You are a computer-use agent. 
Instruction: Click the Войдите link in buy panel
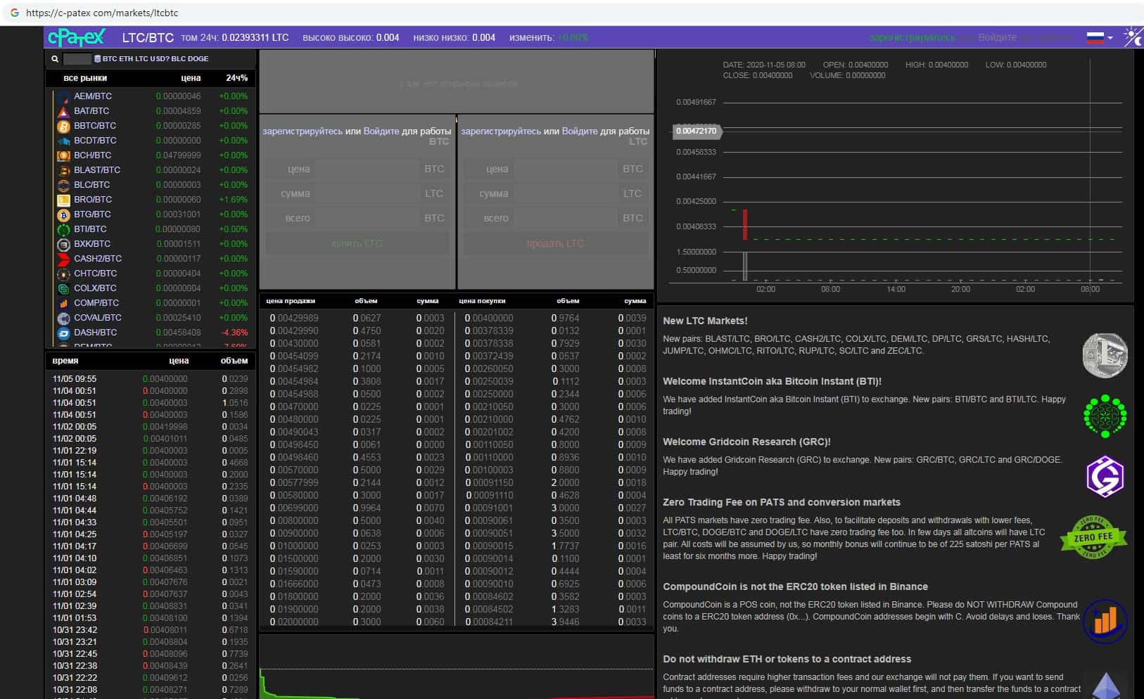pyautogui.click(x=381, y=131)
